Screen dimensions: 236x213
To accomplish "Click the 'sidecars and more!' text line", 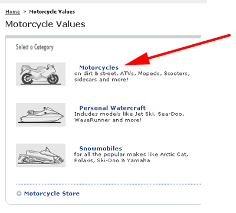I will (x=101, y=80).
